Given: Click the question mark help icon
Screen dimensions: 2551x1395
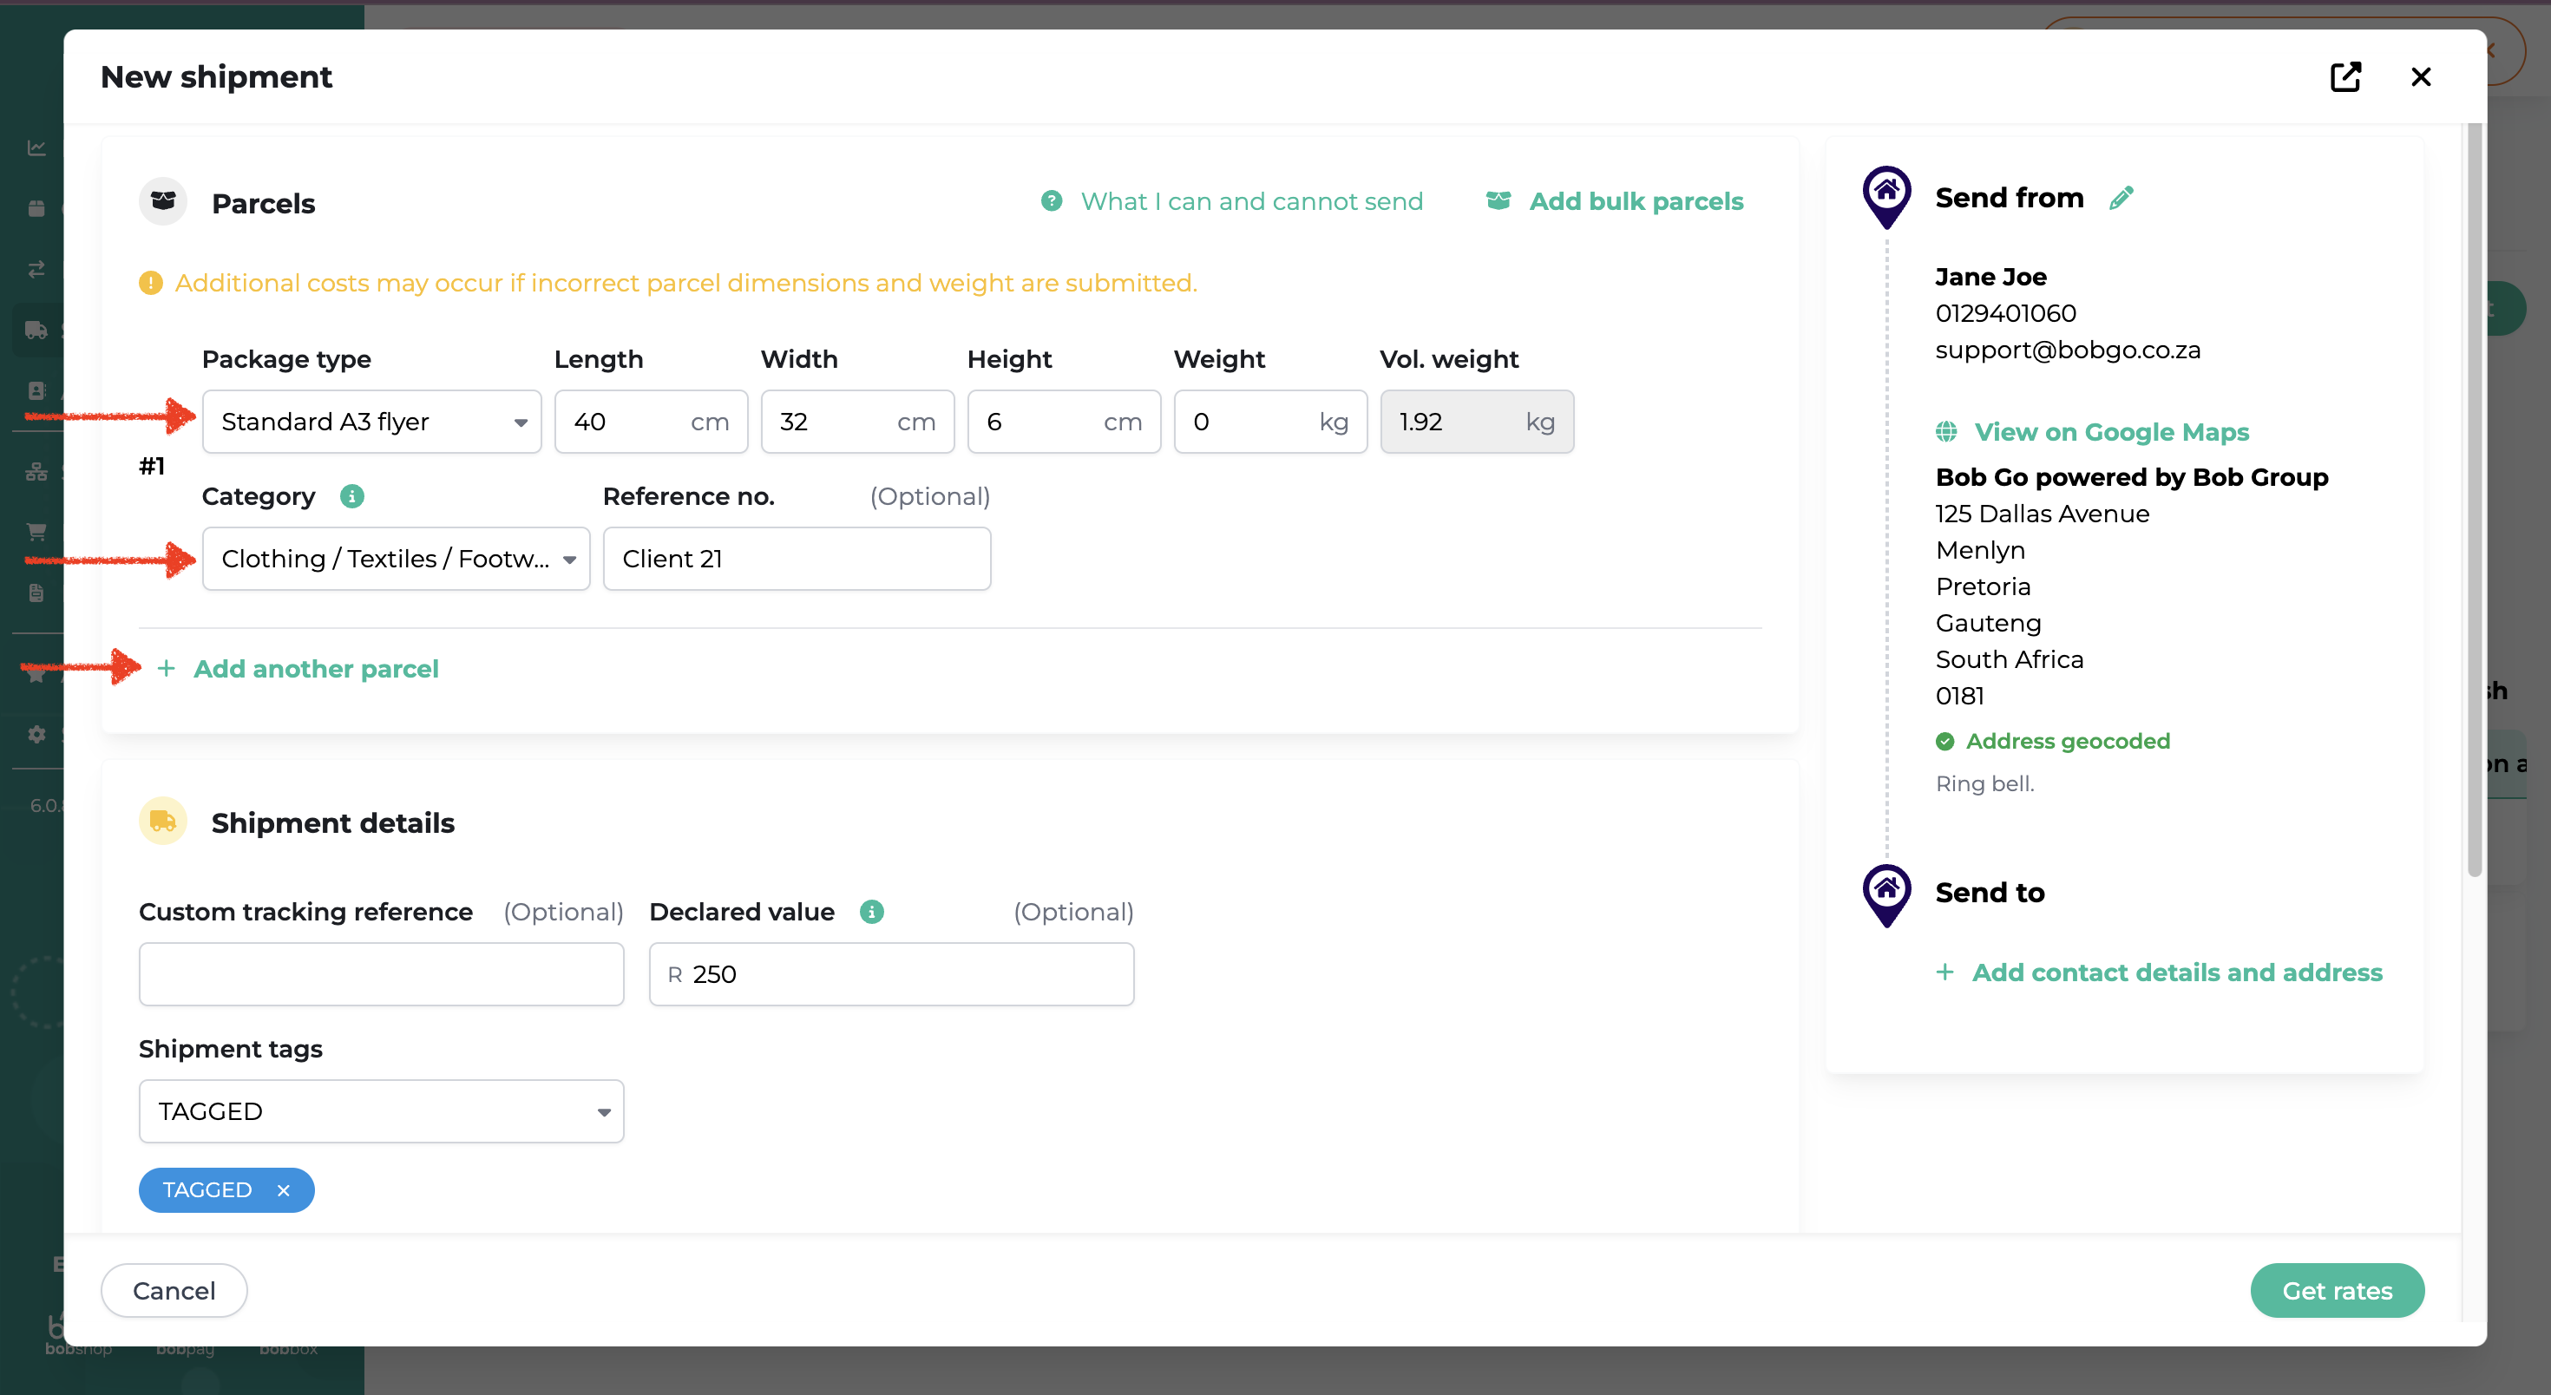Looking at the screenshot, I should click(1051, 201).
